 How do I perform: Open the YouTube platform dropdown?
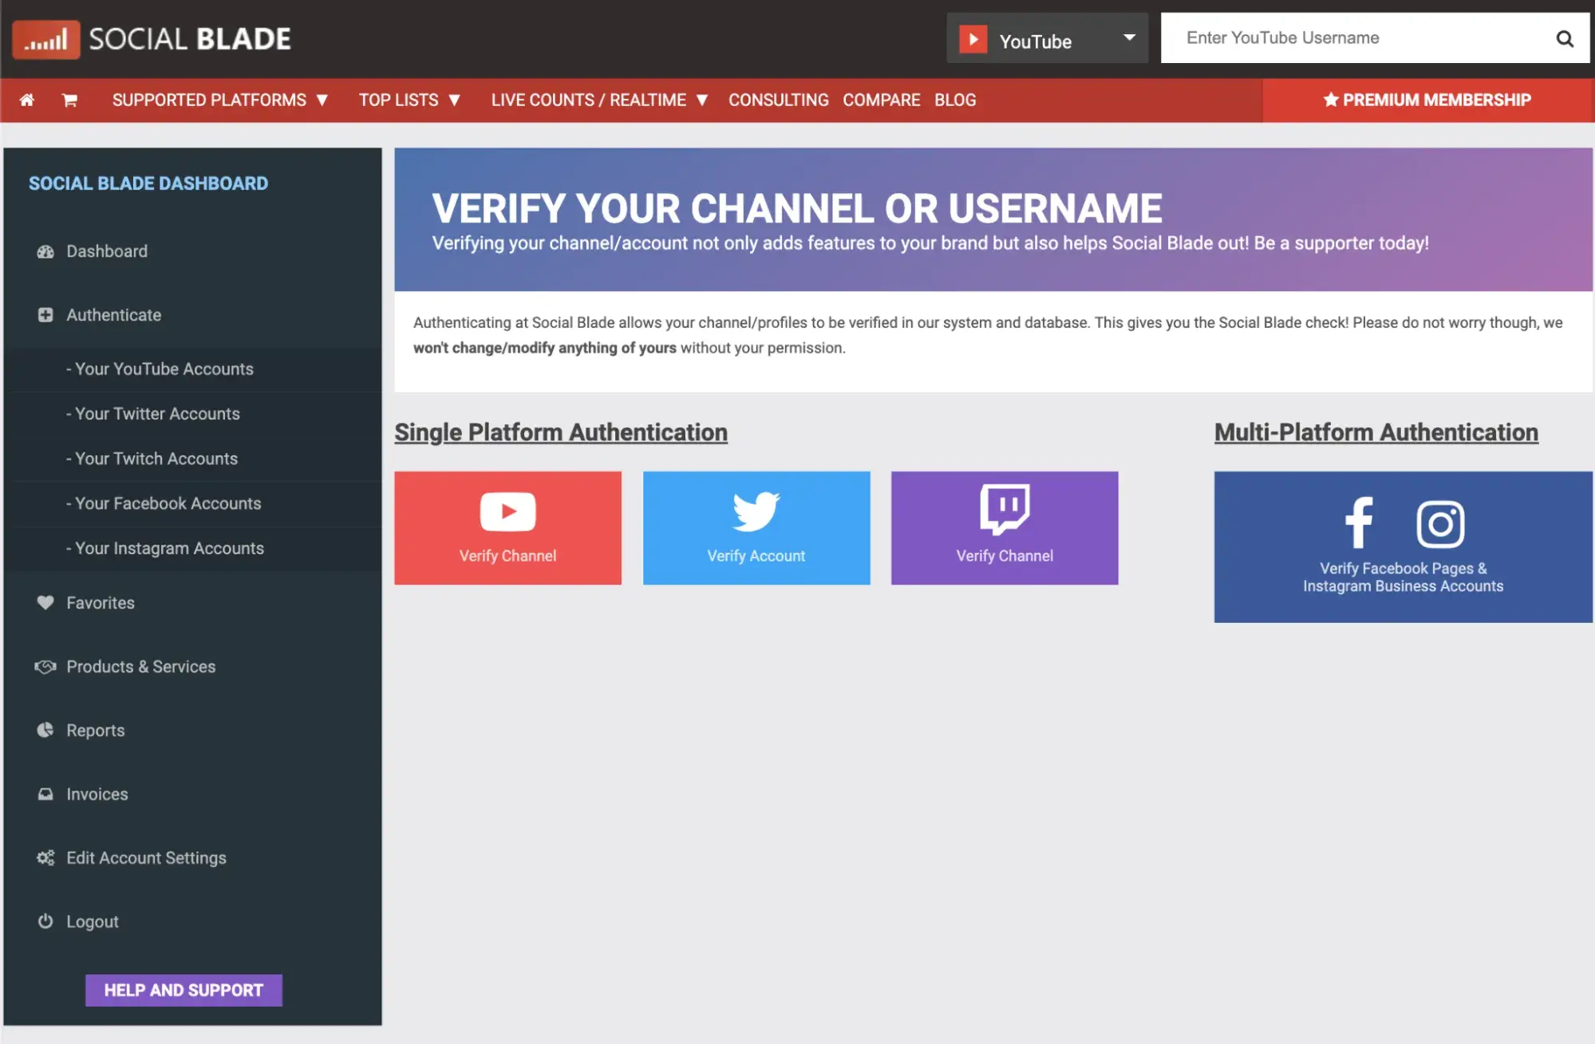(1047, 38)
